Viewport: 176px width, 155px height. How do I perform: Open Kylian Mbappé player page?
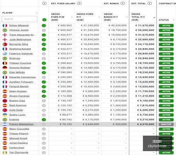pos(19,25)
